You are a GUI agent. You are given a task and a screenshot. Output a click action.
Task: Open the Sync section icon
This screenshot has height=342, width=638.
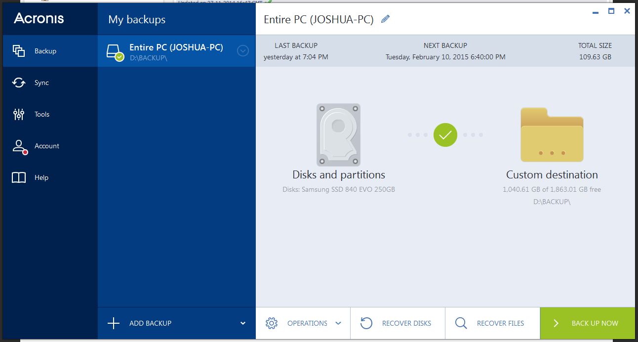[x=19, y=83]
